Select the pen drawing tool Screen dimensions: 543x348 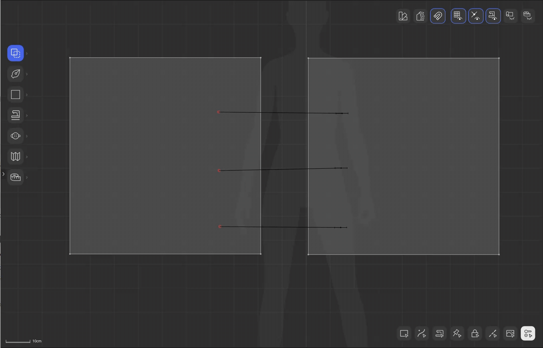coord(15,74)
